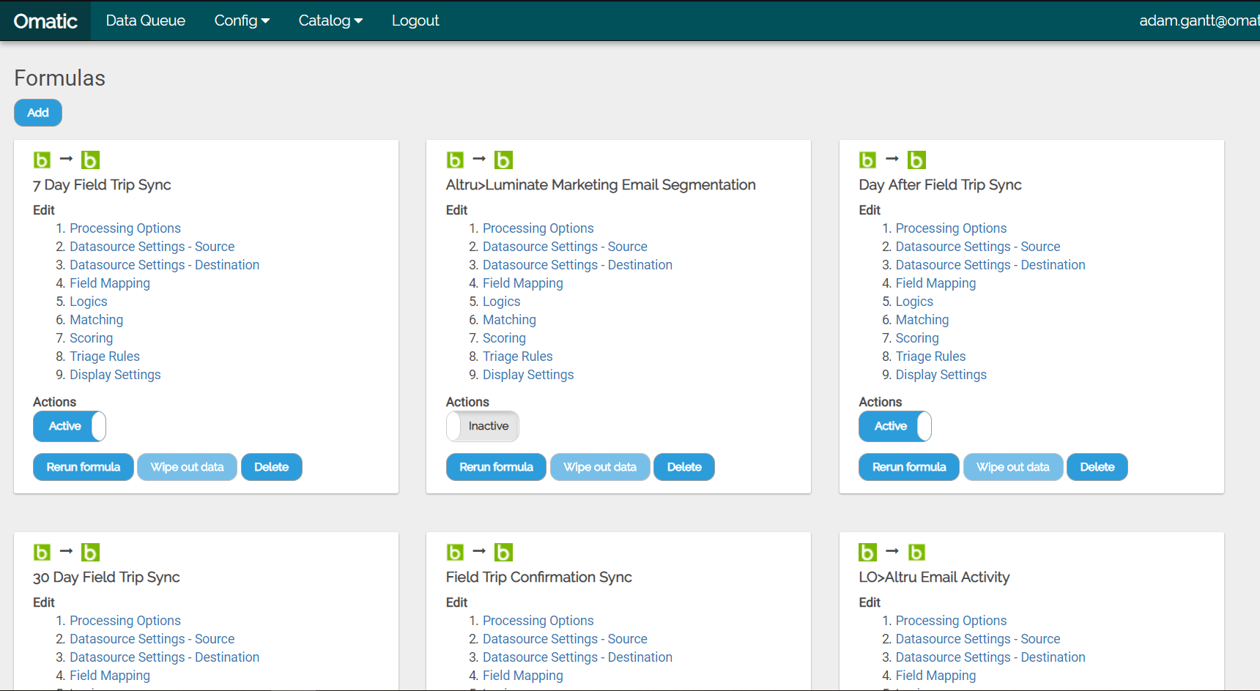The height and width of the screenshot is (691, 1260).
Task: Click source icon on 30 Day Field Trip Sync card
Action: coord(42,552)
